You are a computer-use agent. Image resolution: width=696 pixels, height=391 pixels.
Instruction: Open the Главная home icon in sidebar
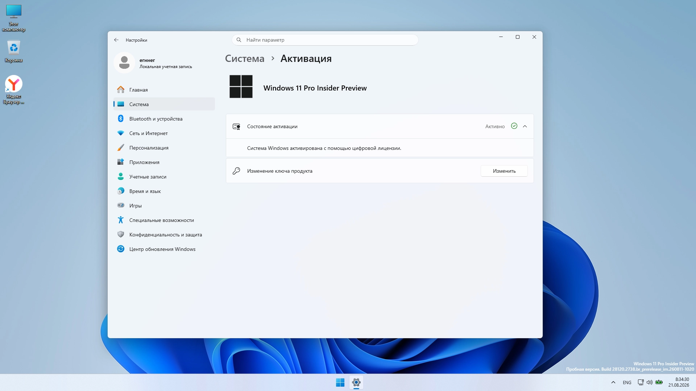tap(121, 89)
